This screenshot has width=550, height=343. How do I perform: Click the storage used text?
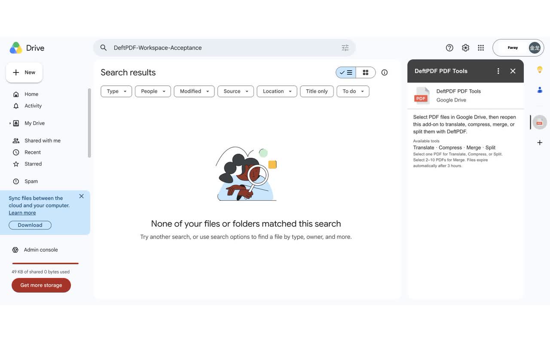click(40, 272)
